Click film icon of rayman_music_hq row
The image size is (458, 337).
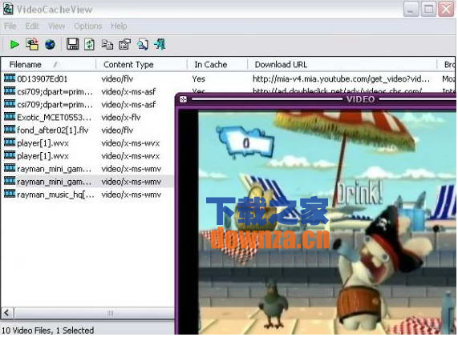[10, 195]
